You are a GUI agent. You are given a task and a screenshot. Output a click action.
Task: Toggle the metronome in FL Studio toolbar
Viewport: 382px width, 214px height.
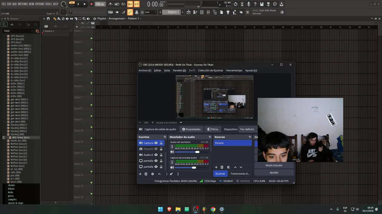[110, 4]
